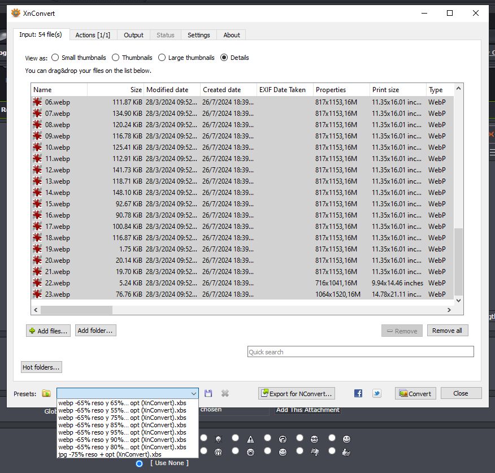Click Export for NConvert… button
495x473 pixels.
tap(297, 393)
